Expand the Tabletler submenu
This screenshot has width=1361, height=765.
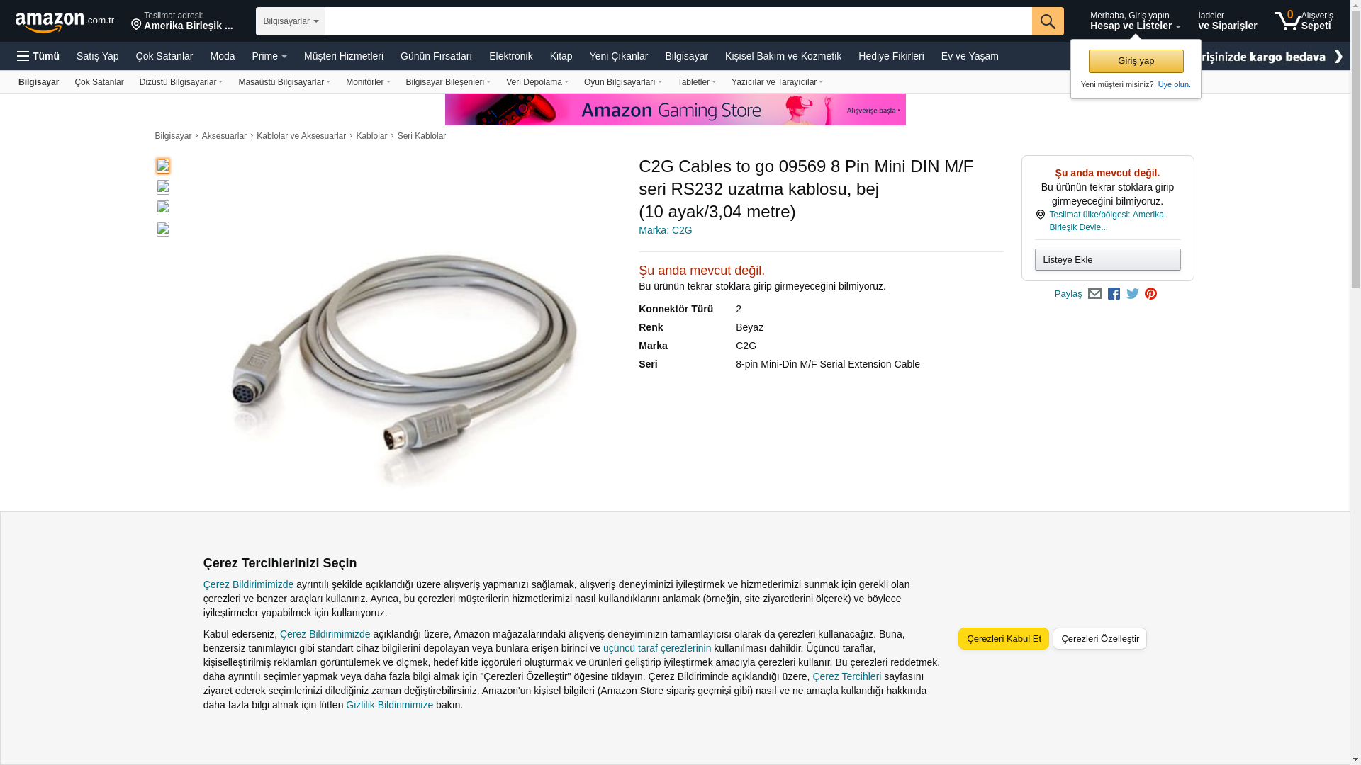[697, 82]
